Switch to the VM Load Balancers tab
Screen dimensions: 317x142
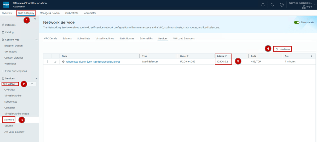184,38
